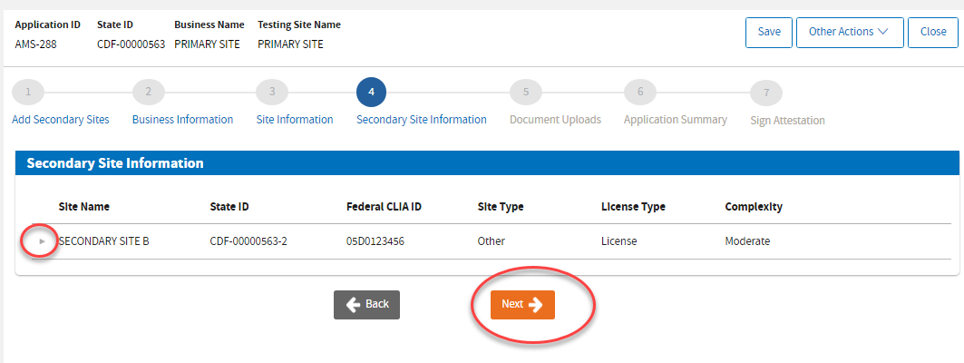Jump to step 6 circle icon
964x363 pixels.
coord(639,92)
